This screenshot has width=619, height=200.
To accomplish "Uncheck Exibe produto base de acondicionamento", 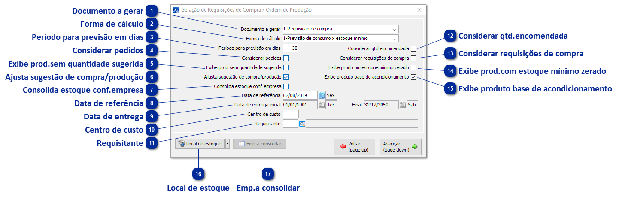I will click(x=413, y=77).
